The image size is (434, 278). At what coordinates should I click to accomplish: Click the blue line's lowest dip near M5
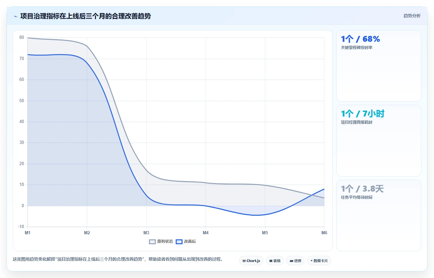click(x=256, y=215)
